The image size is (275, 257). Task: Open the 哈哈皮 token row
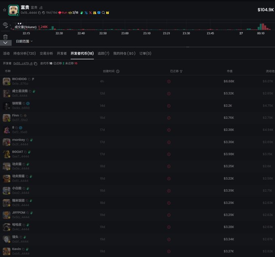(137, 227)
